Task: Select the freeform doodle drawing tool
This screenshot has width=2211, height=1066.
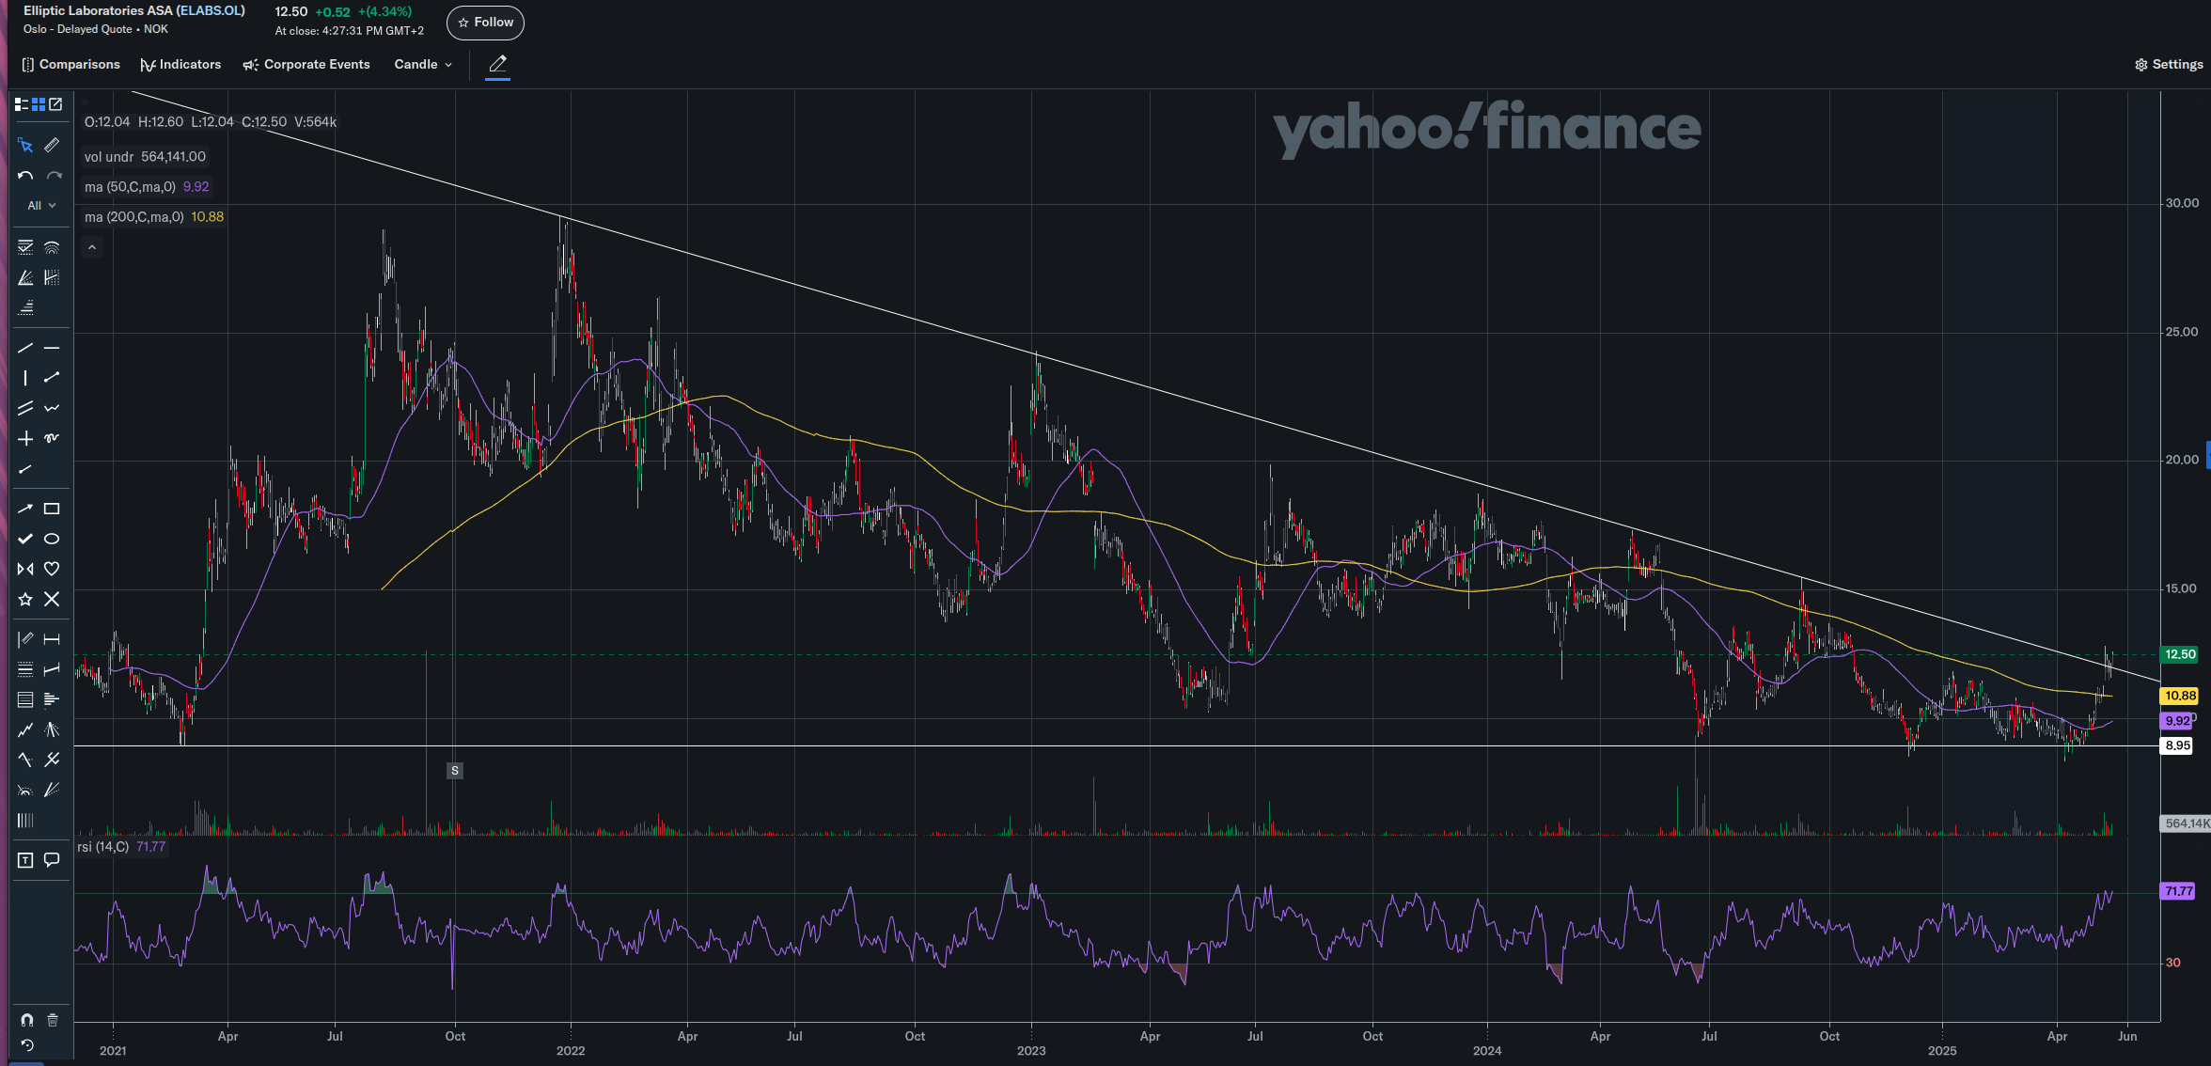Action: click(52, 438)
